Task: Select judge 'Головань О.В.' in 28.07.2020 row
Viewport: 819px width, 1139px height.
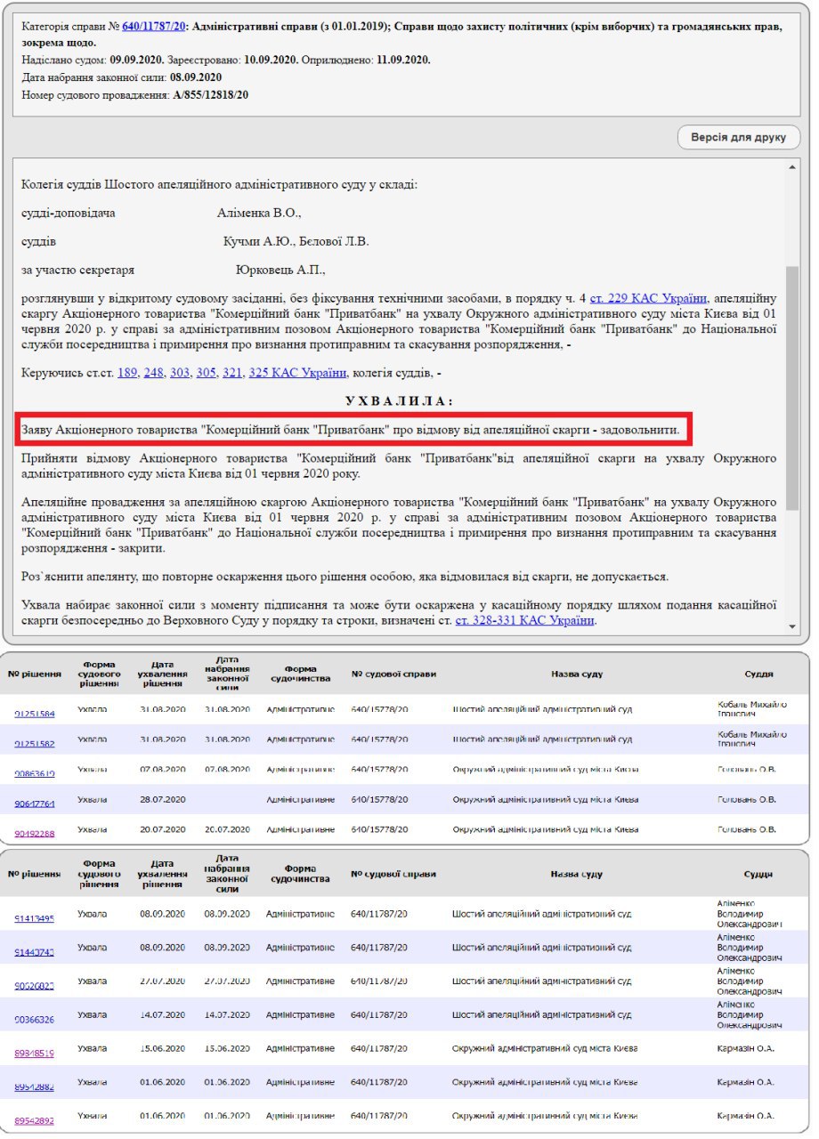Action: point(746,799)
